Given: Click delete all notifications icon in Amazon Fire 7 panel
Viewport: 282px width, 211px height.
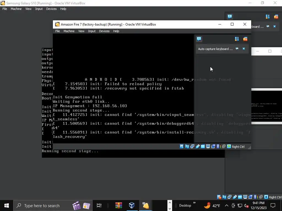Looking at the screenshot, I should pos(245,39).
